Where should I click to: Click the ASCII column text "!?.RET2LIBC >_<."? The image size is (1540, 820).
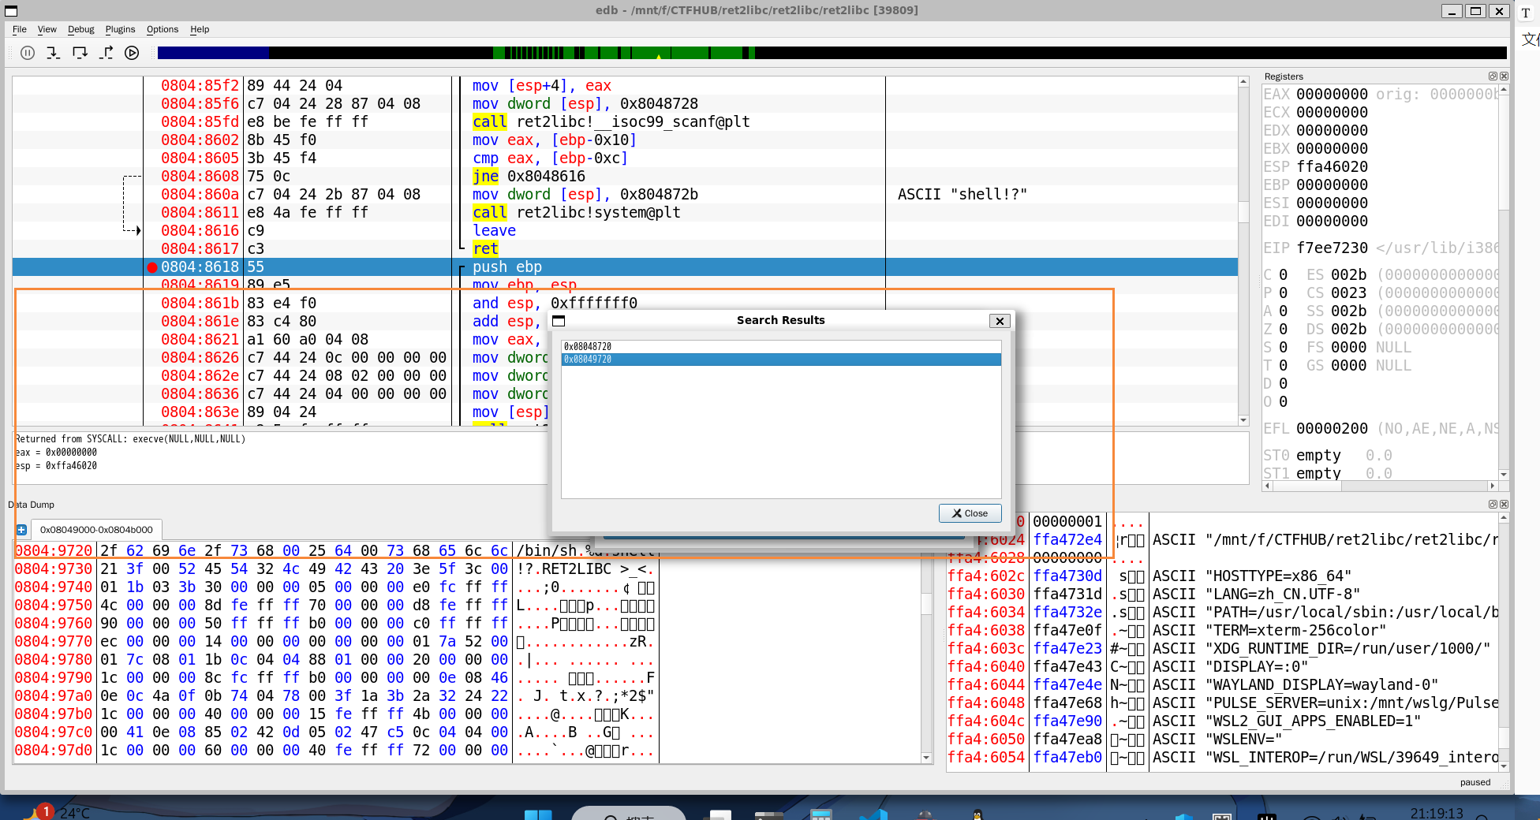(x=586, y=569)
